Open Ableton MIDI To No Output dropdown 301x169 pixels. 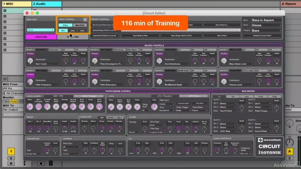(13, 109)
